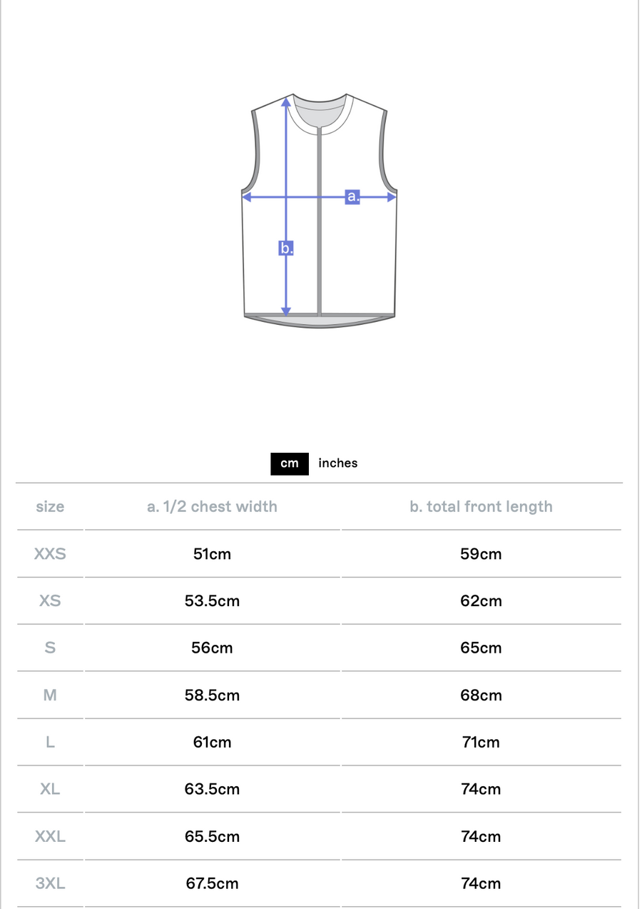This screenshot has height=909, width=642.
Task: Click the 65cm front length cell
Action: point(481,648)
